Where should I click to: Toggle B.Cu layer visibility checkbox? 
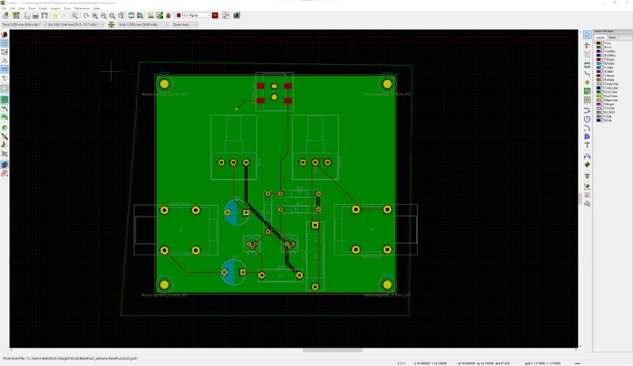coord(602,47)
